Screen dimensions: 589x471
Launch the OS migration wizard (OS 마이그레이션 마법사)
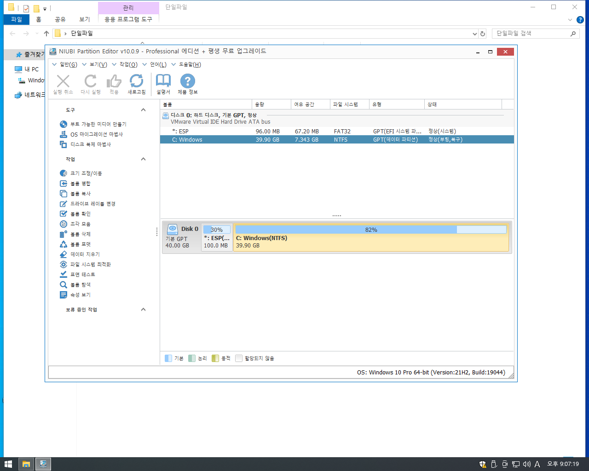[x=92, y=134]
